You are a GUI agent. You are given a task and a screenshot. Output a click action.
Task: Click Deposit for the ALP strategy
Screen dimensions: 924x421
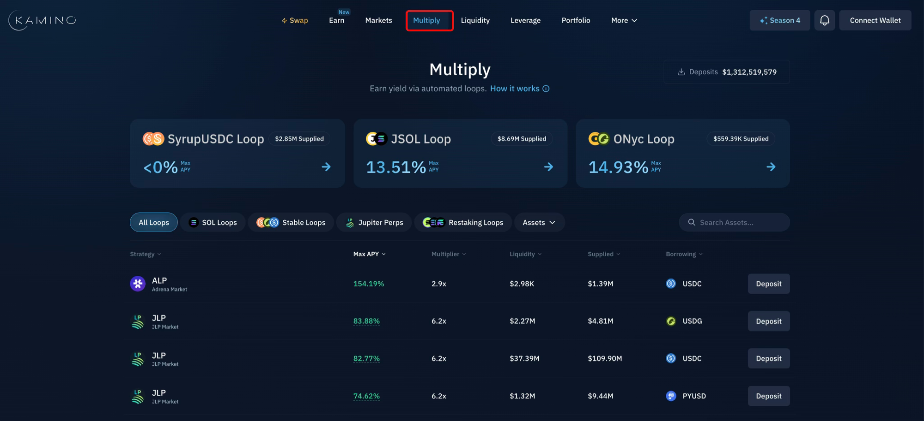coord(768,284)
